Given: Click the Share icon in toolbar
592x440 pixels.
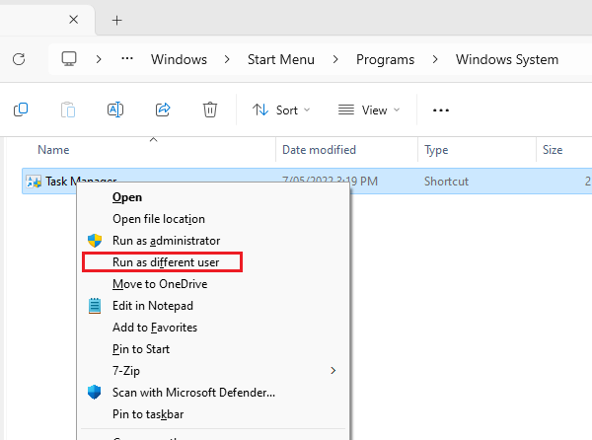Looking at the screenshot, I should (x=163, y=110).
